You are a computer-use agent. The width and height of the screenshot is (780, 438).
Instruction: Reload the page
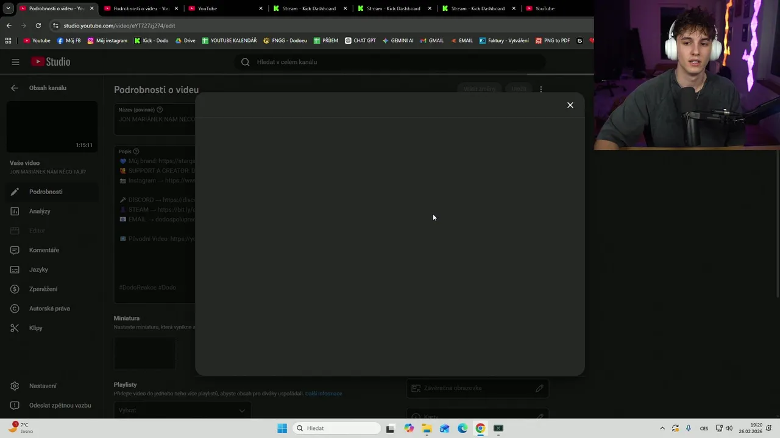tap(38, 26)
